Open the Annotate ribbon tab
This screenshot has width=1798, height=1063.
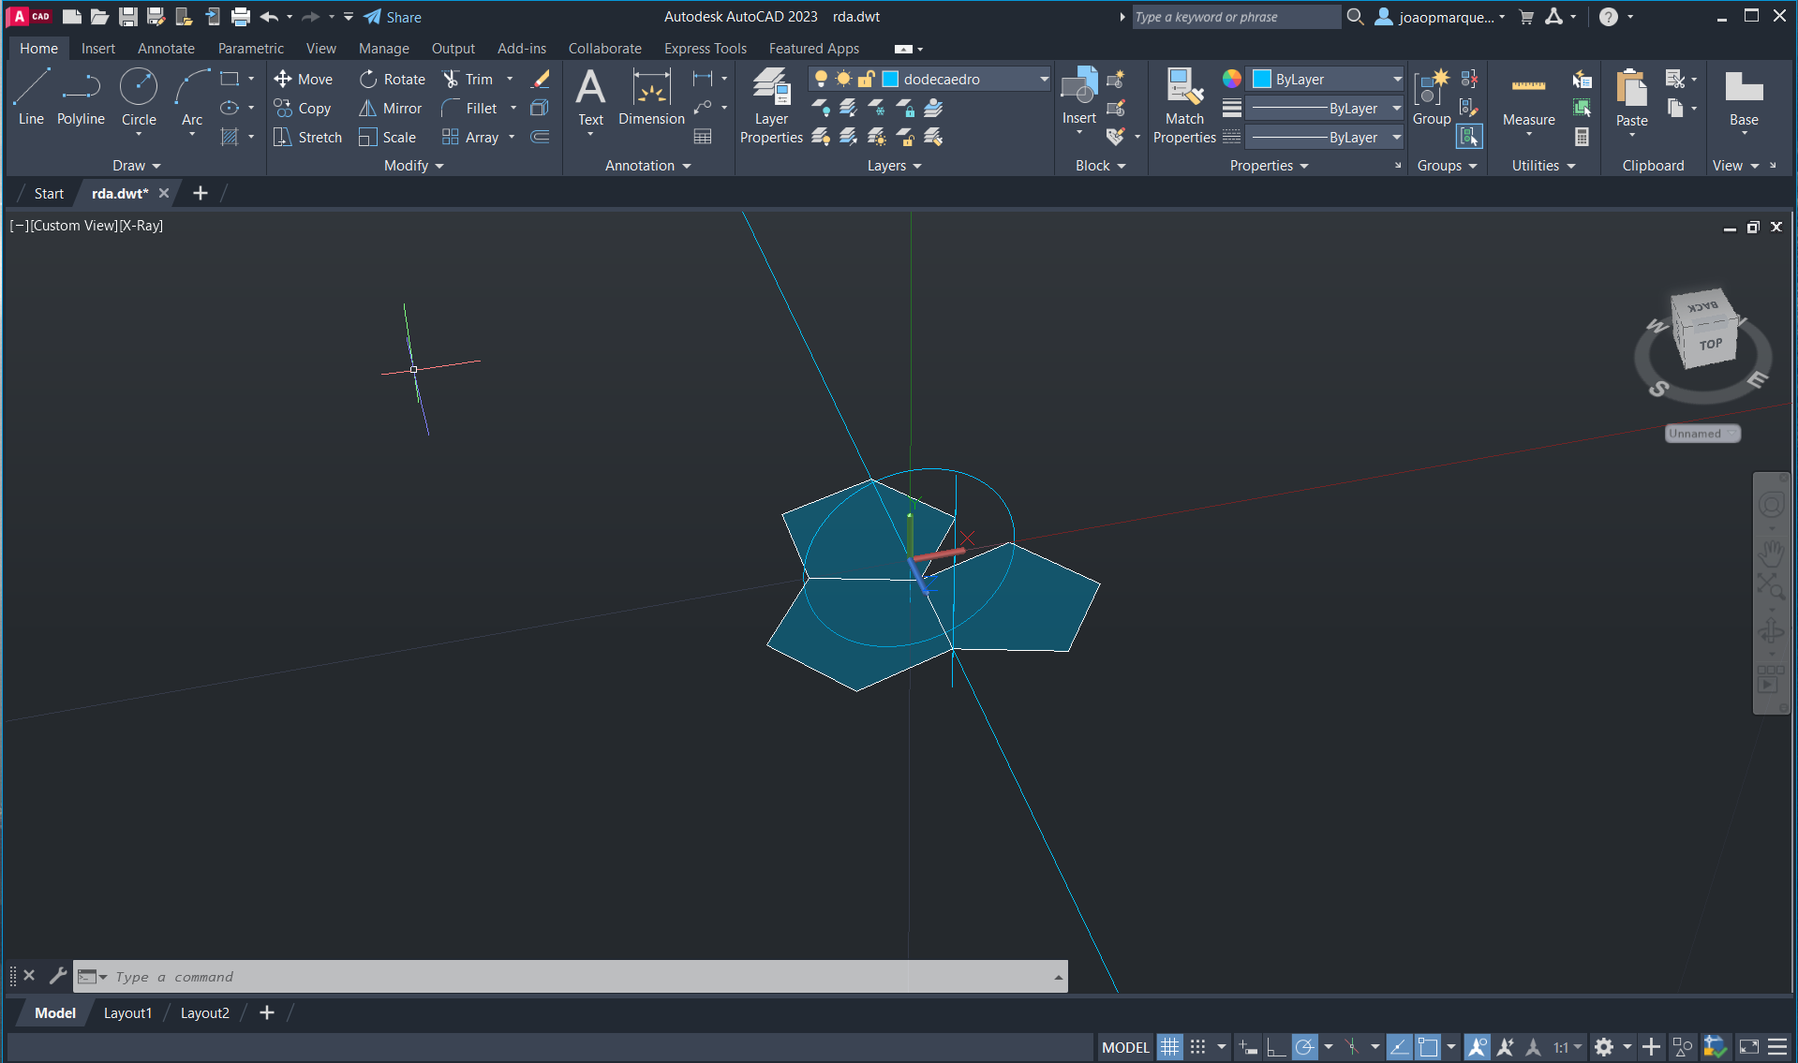pos(166,49)
